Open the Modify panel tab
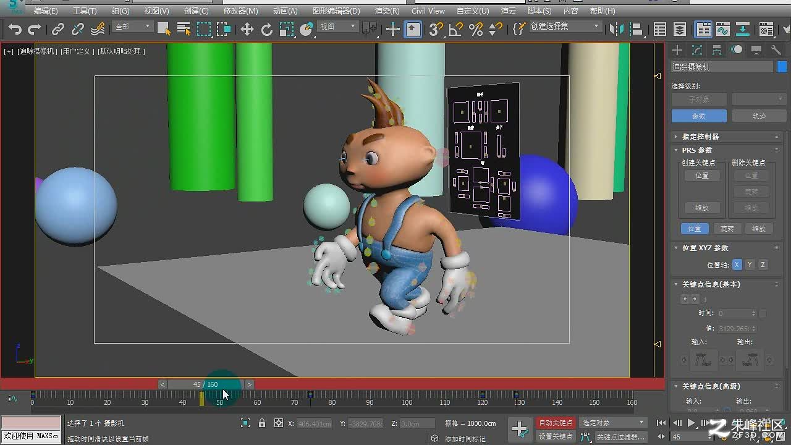 click(x=697, y=50)
